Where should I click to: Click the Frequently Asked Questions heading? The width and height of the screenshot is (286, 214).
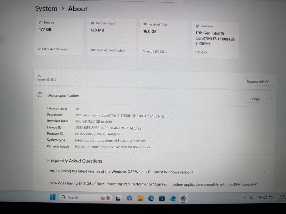tap(74, 161)
